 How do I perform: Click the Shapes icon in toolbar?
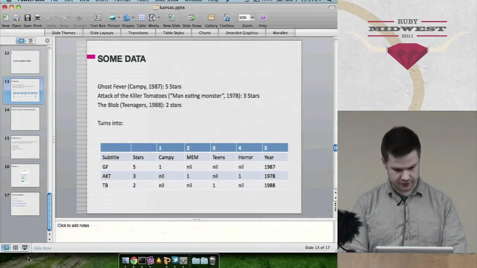[x=126, y=17]
